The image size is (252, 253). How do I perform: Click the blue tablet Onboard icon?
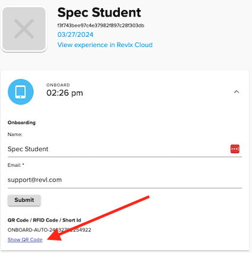[21, 92]
